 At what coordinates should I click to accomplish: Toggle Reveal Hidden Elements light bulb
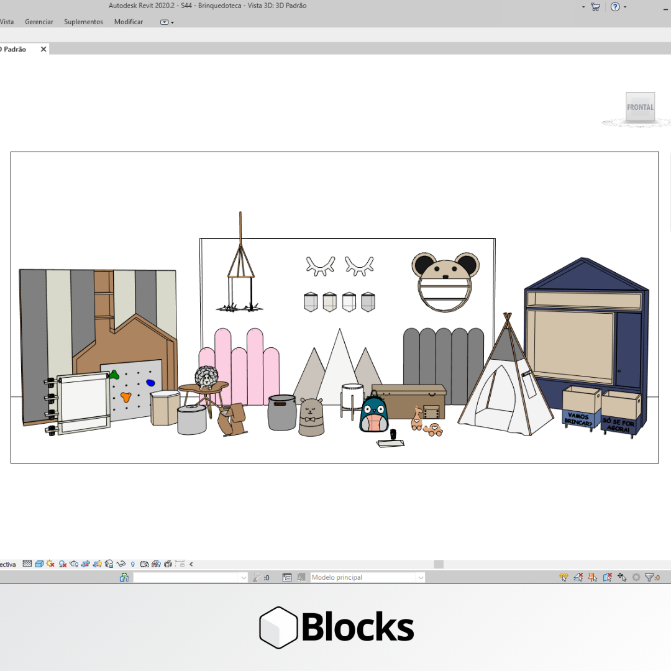pyautogui.click(x=133, y=564)
